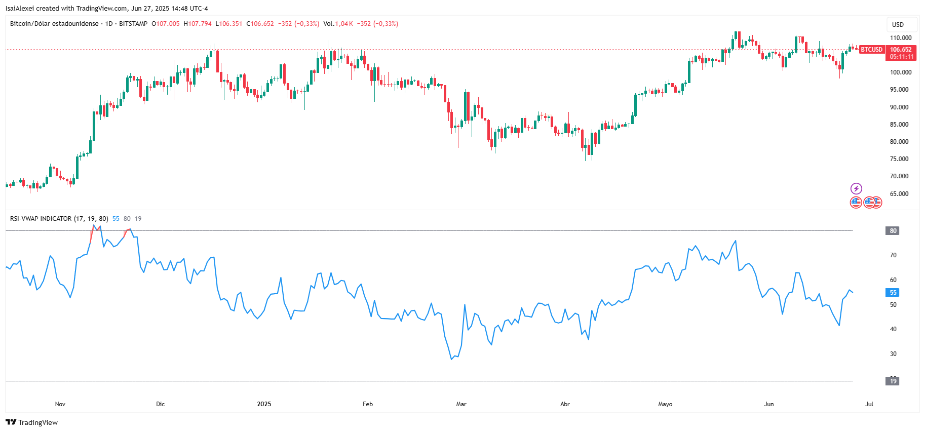Click the Bitcoin/Dólar estadounidense symbol title

pyautogui.click(x=54, y=24)
